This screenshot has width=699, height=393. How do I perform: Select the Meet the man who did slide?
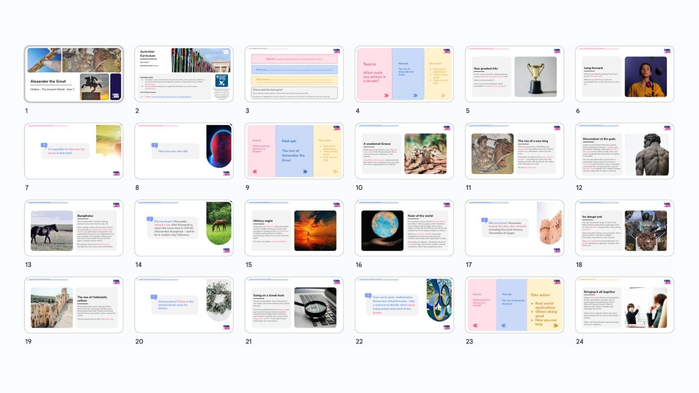click(x=184, y=151)
